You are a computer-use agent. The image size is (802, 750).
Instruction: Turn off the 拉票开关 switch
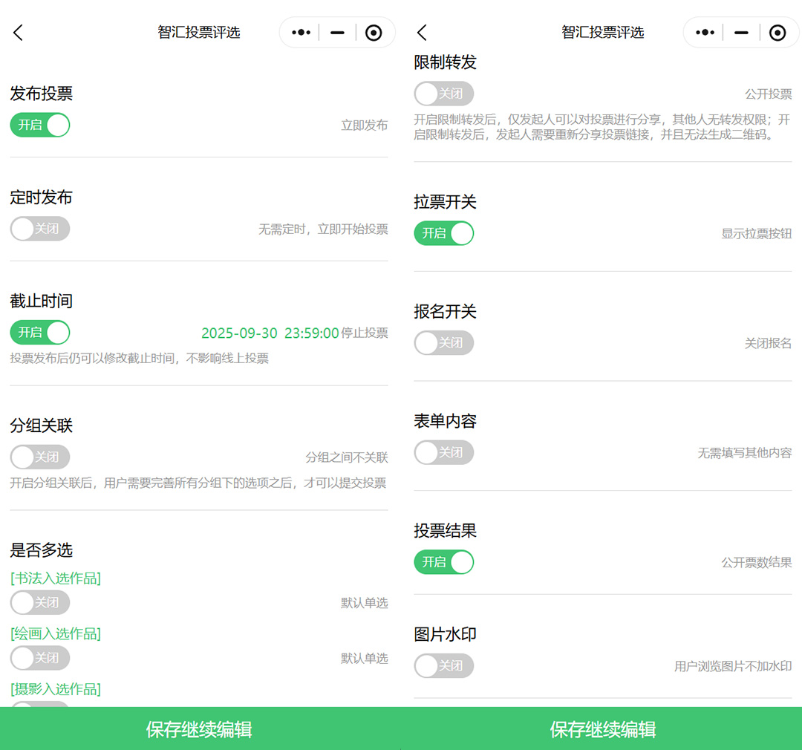(443, 233)
